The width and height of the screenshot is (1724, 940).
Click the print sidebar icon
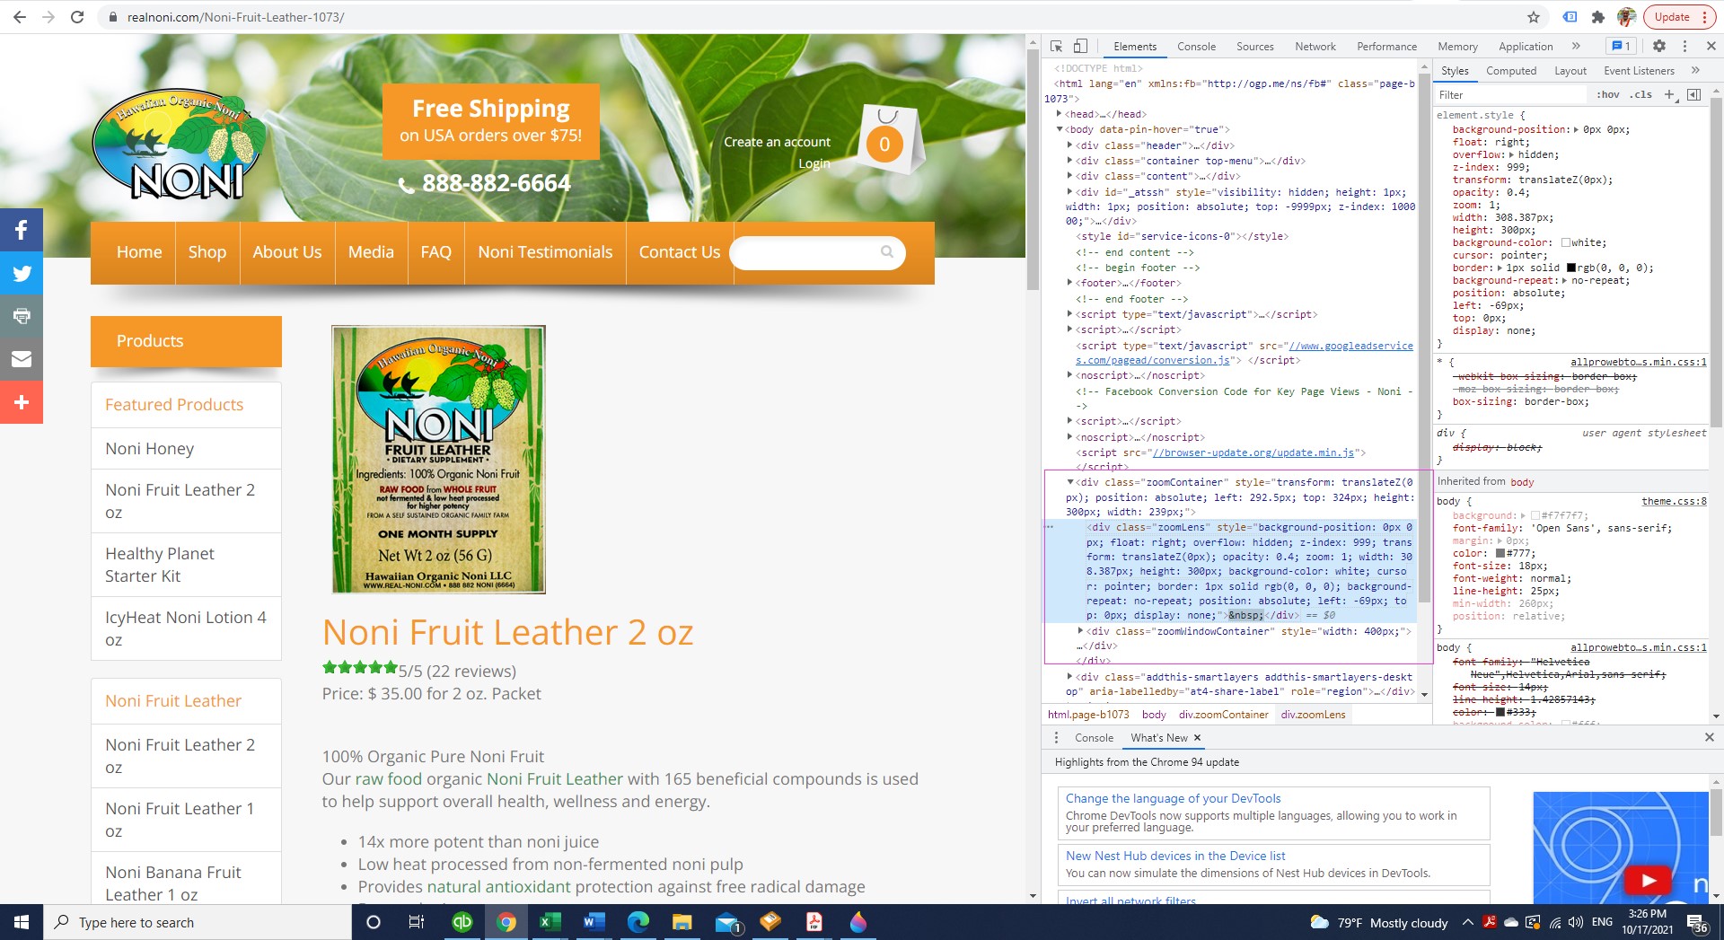point(22,316)
